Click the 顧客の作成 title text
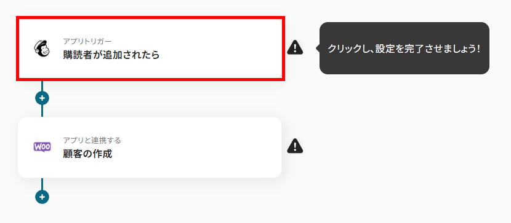 click(87, 154)
